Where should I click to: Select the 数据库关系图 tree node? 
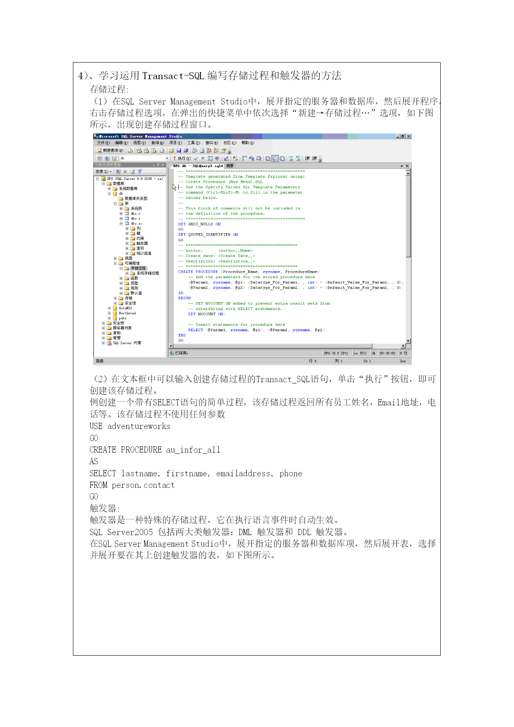point(136,199)
